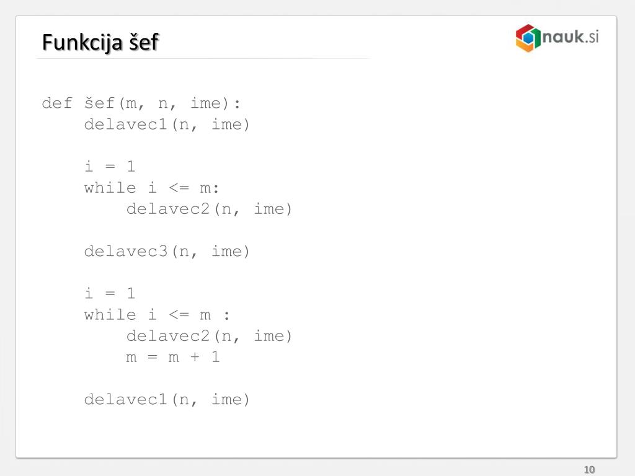Click the '<=' operator in first while loop
The height and width of the screenshot is (476, 635).
[179, 188]
